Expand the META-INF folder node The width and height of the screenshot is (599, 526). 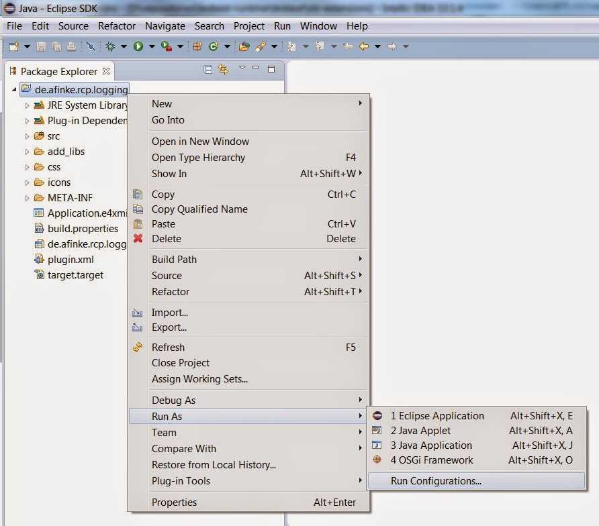click(27, 198)
